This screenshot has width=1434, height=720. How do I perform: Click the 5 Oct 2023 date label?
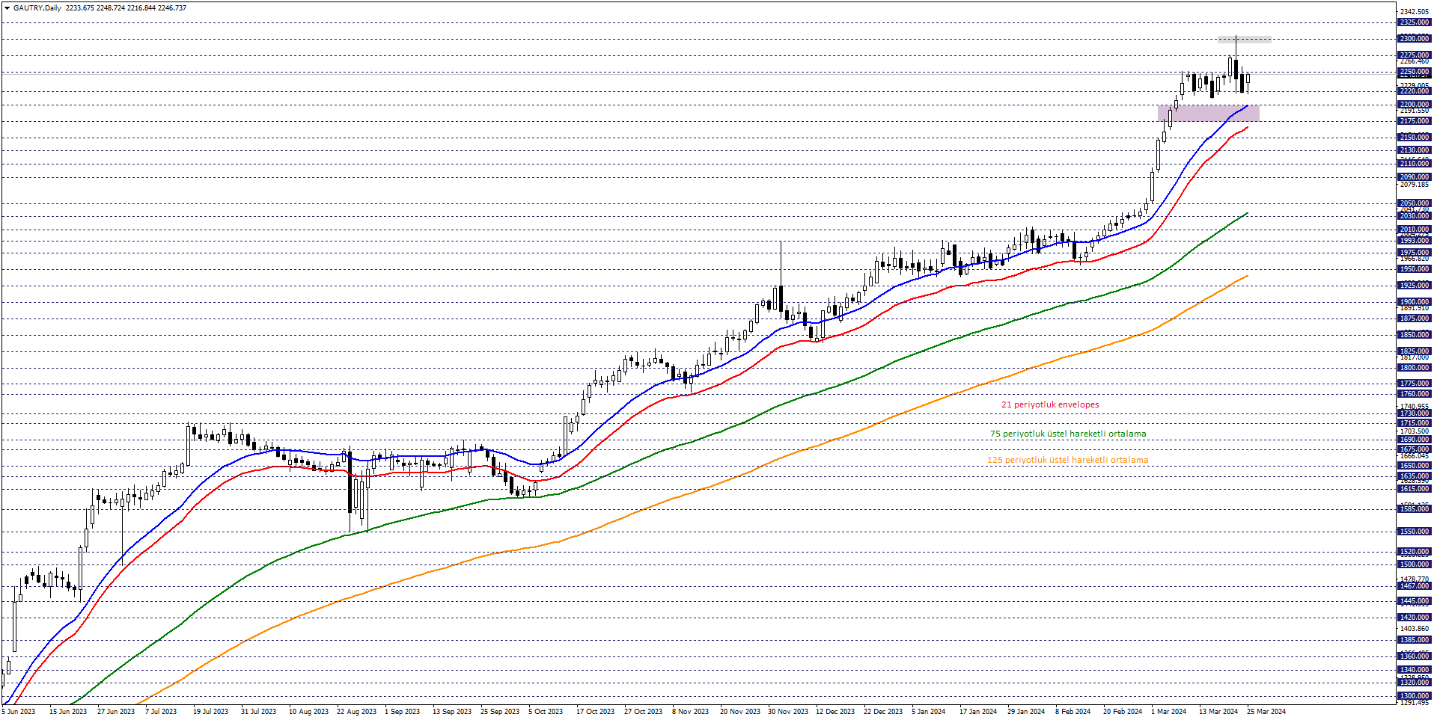pos(546,712)
